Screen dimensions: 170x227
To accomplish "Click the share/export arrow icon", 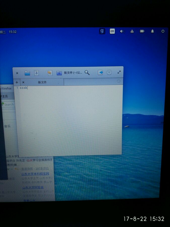I will click(100, 72).
